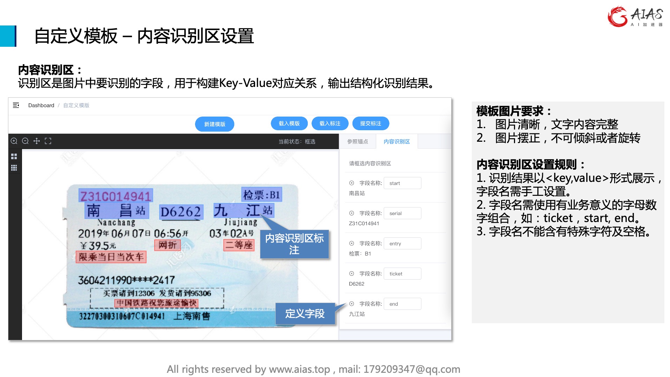Click the D6262 highlighted region on ticket
The height and width of the screenshot is (377, 670).
coord(181,212)
